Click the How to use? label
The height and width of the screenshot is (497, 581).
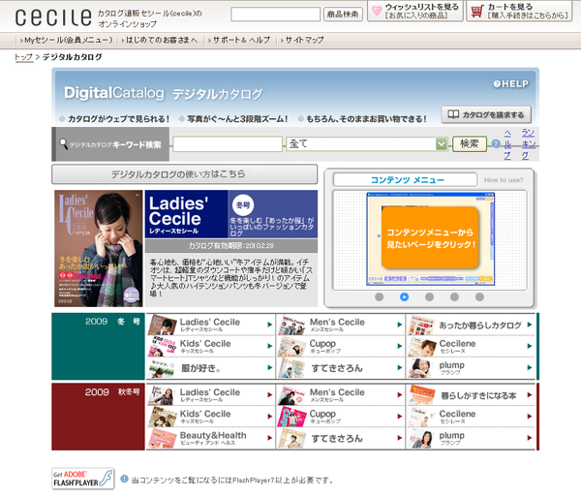pyautogui.click(x=504, y=180)
